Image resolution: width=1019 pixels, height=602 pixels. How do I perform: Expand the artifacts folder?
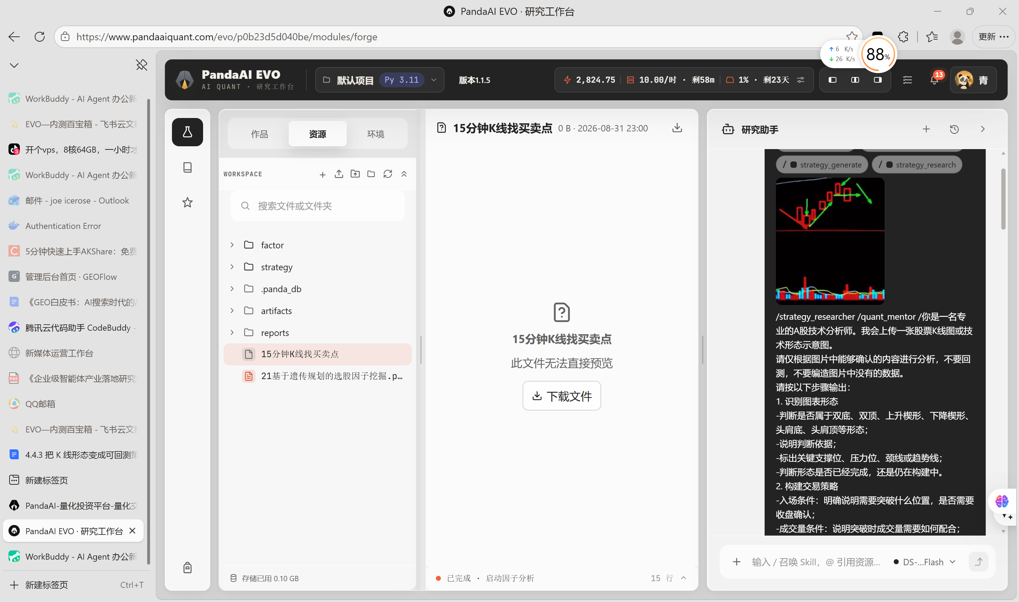pyautogui.click(x=232, y=311)
